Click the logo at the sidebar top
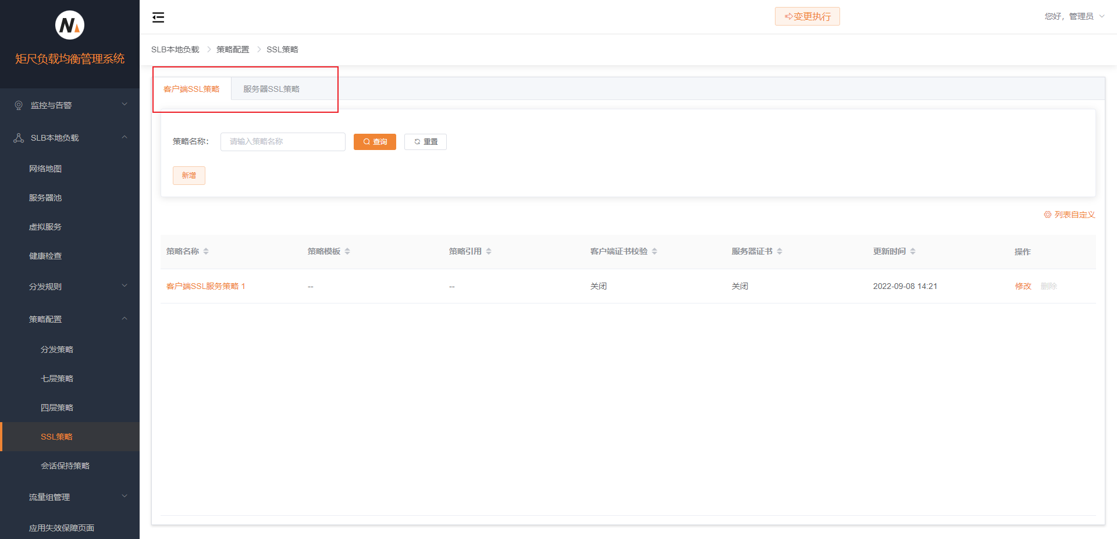 pos(70,26)
